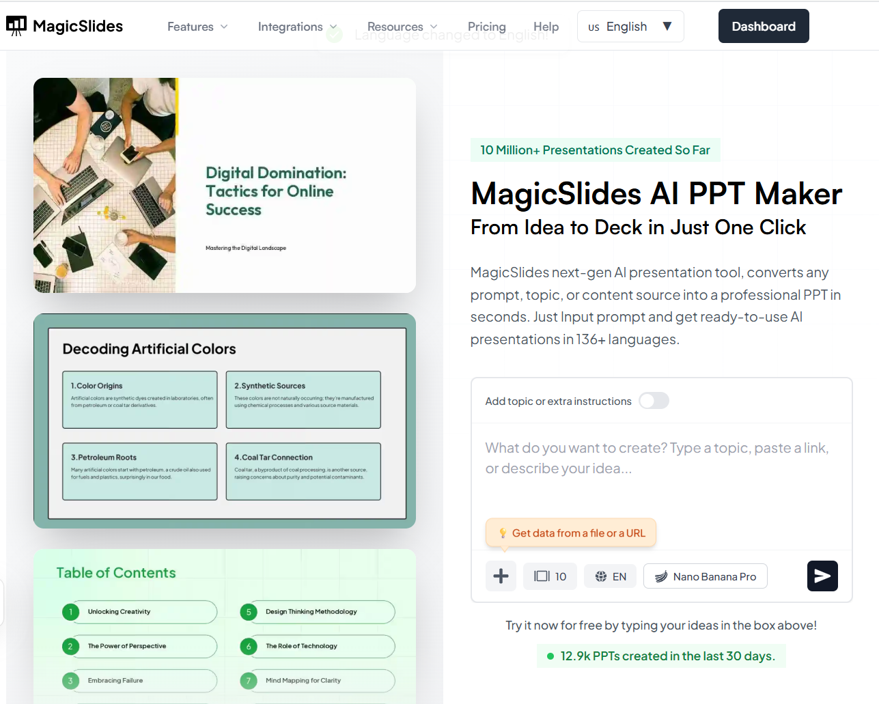This screenshot has height=704, width=879.
Task: Select the '1.Color Origins' card
Action: tap(140, 399)
